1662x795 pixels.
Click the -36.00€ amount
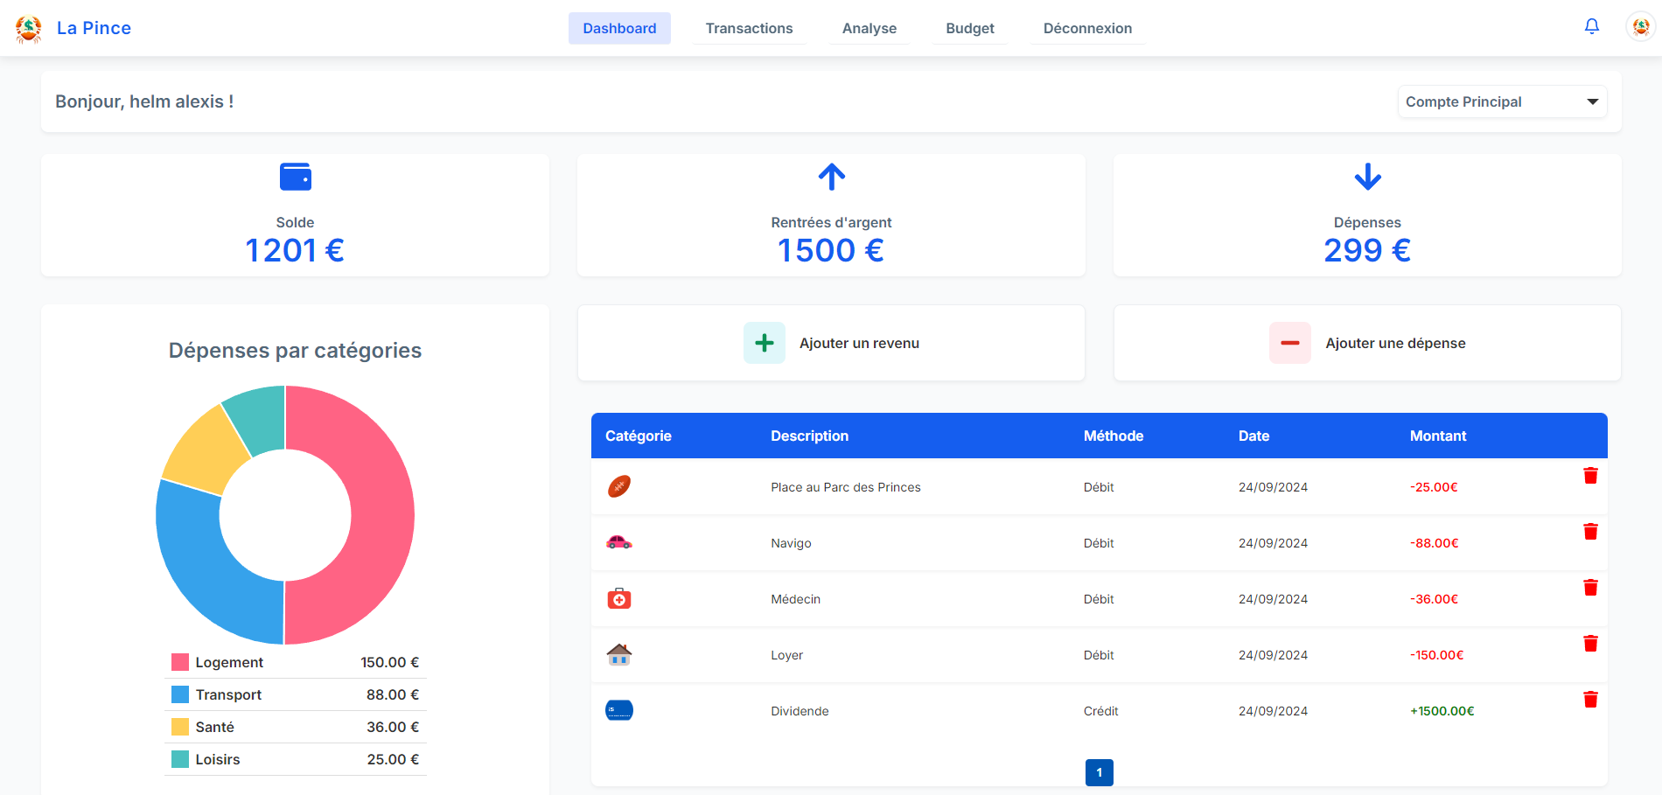point(1434,599)
